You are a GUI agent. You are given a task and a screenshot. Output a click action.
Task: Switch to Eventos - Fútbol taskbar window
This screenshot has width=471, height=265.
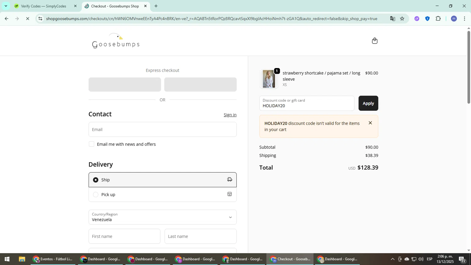point(53,259)
